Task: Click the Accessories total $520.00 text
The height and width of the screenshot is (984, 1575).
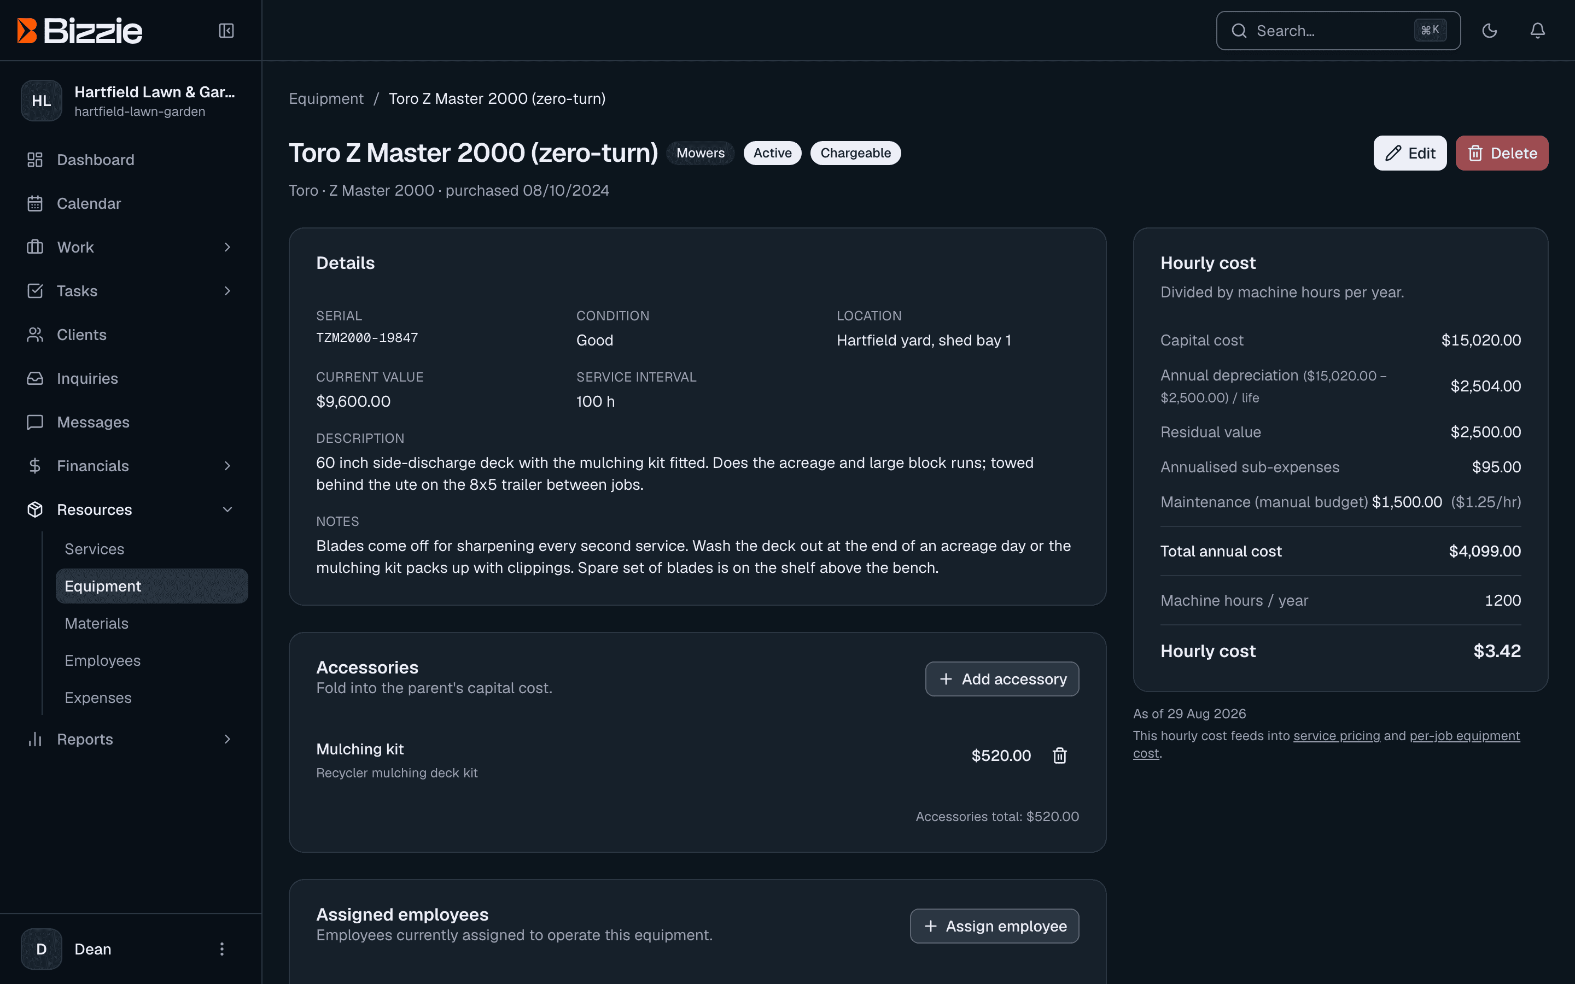Action: click(x=997, y=817)
